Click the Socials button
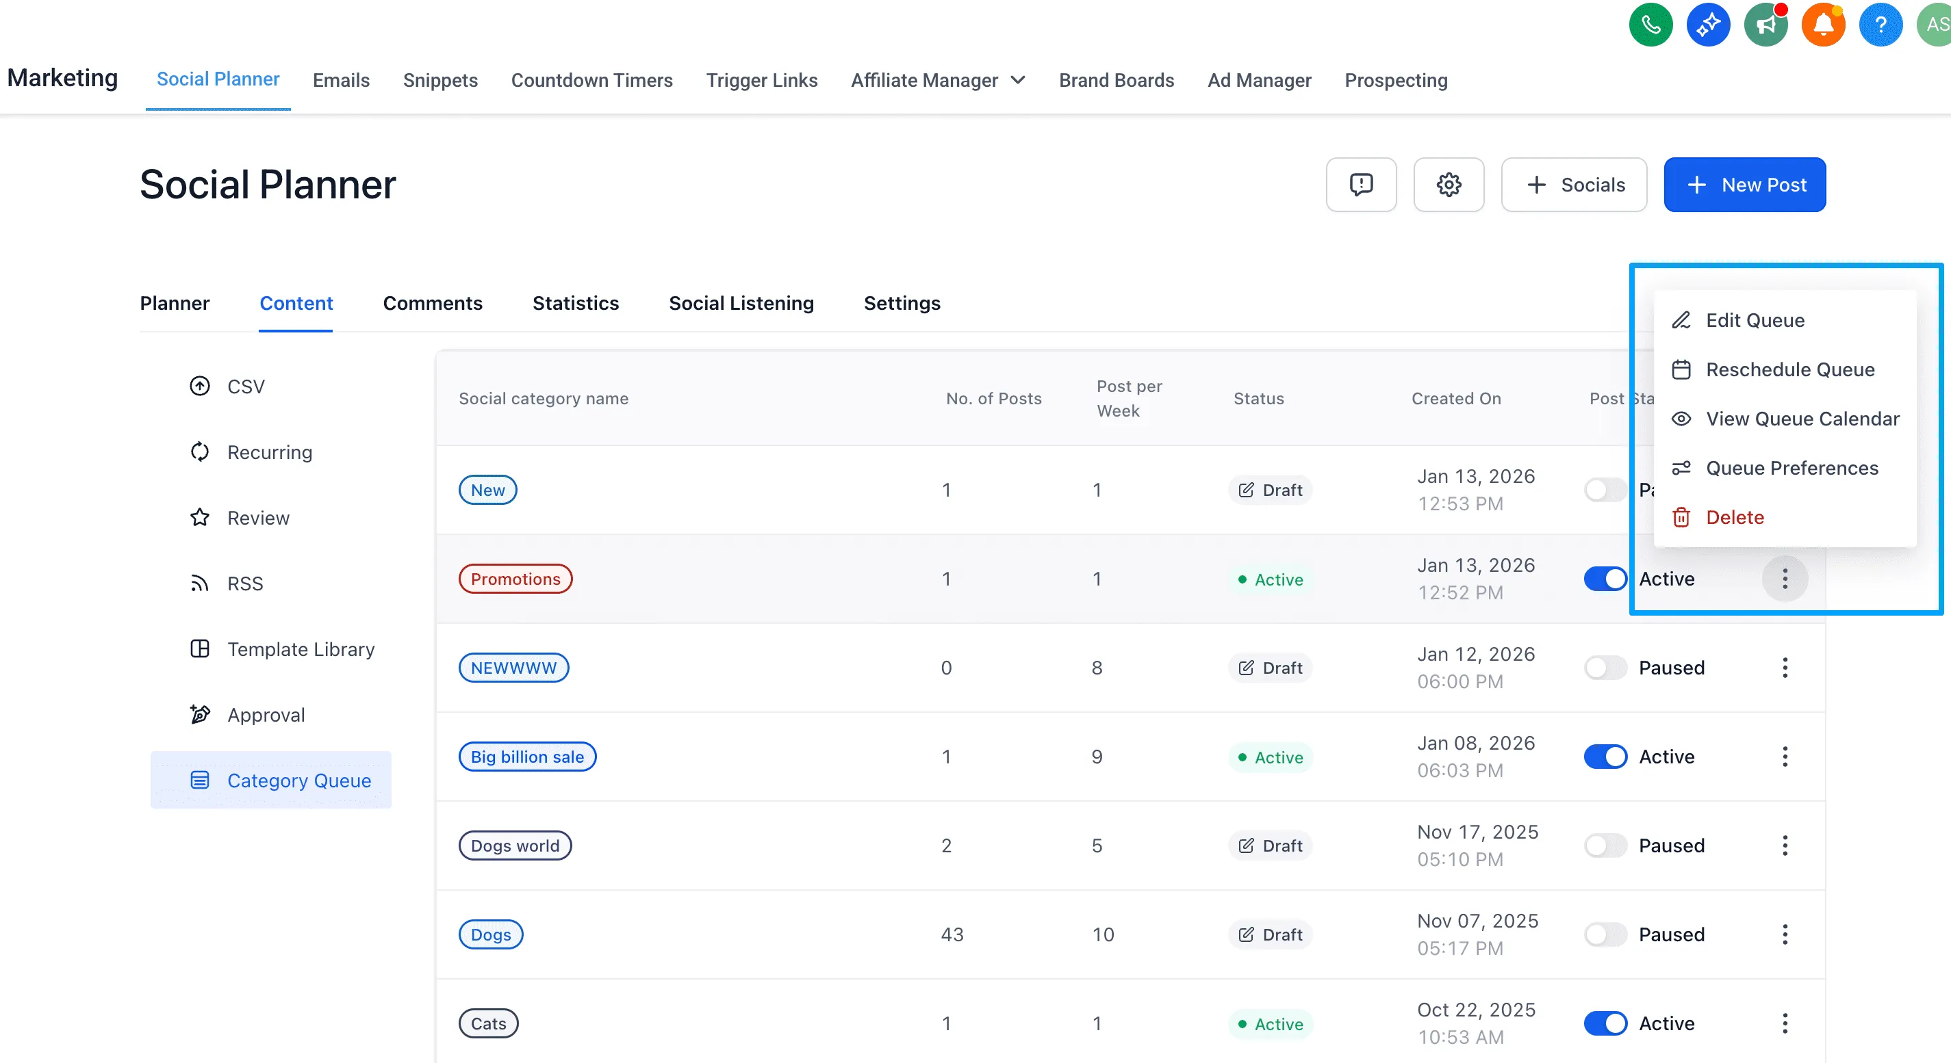Image resolution: width=1951 pixels, height=1063 pixels. 1574,185
